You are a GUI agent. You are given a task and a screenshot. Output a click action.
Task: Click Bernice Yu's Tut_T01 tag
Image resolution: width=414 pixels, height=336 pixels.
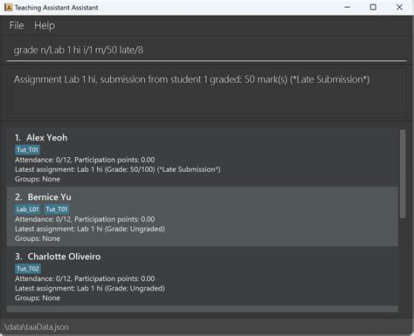click(57, 209)
